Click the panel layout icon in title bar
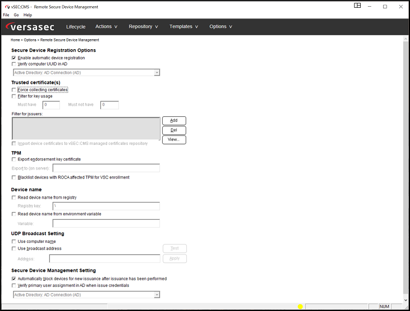410x311 pixels. [357, 6]
